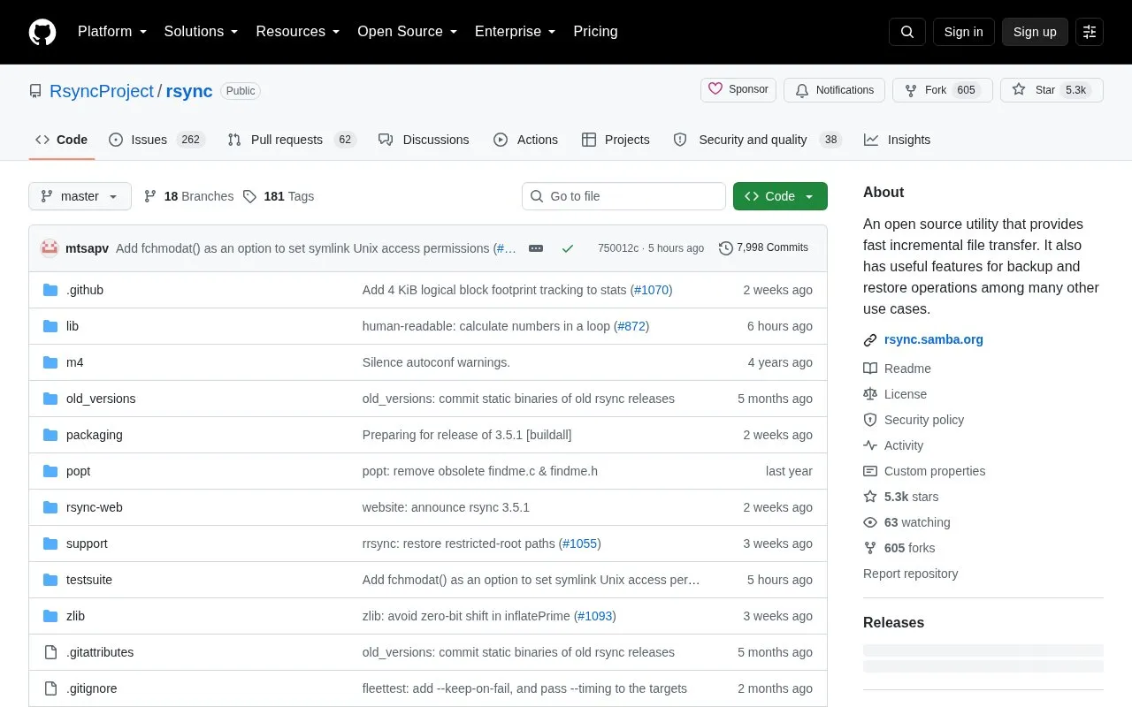Open the master branch selector
The height and width of the screenshot is (707, 1132).
(80, 196)
